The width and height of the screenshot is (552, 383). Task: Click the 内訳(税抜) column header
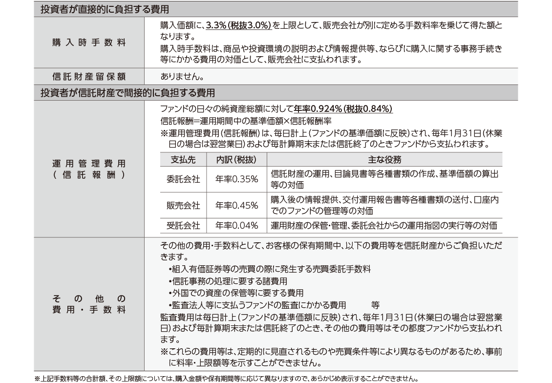[236, 160]
